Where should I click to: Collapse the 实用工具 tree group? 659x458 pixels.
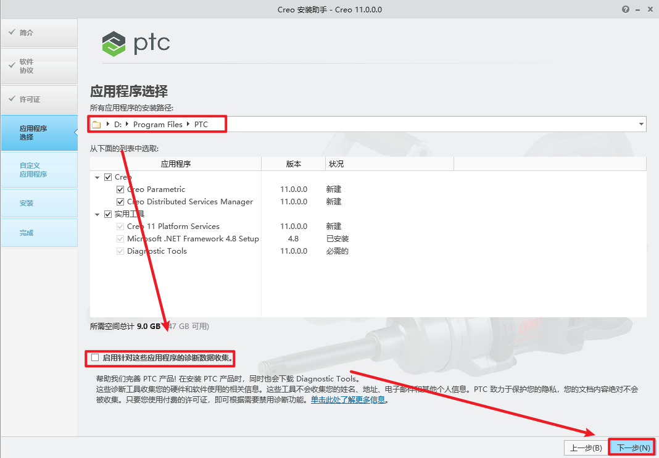click(x=97, y=215)
